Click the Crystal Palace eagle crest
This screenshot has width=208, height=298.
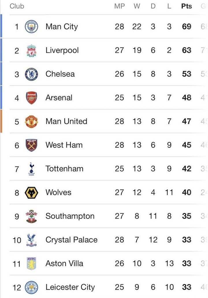(x=31, y=240)
